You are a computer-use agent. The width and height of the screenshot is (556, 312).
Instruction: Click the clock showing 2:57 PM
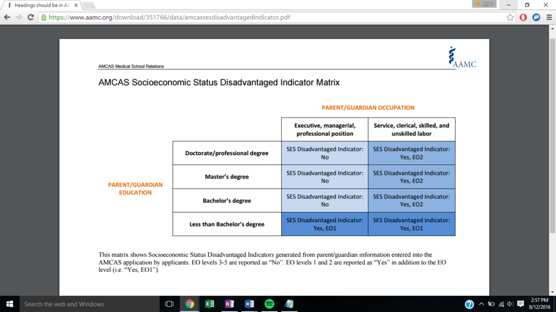(x=539, y=304)
